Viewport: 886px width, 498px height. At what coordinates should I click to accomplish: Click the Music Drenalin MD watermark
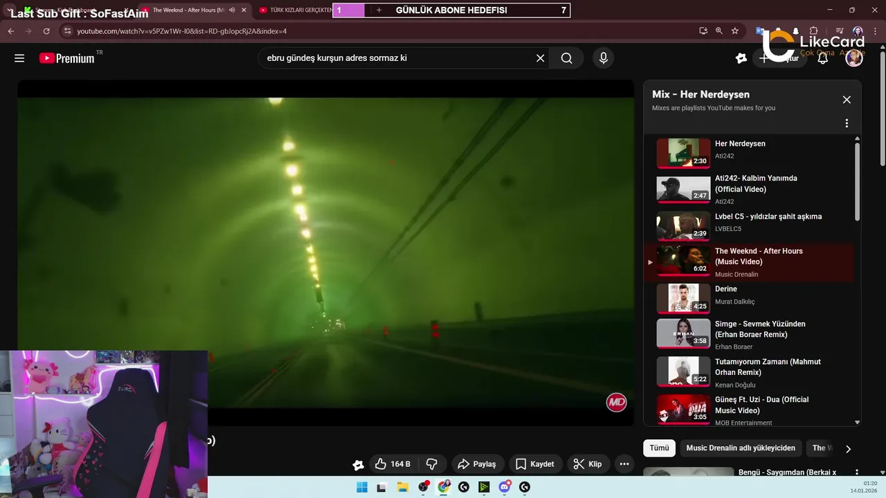[x=616, y=402]
